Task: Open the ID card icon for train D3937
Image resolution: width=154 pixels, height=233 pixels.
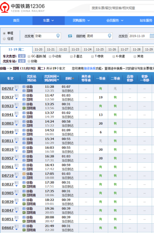Action: (16, 96)
